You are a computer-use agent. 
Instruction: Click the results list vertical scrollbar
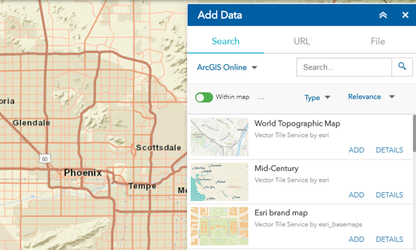pos(413,133)
